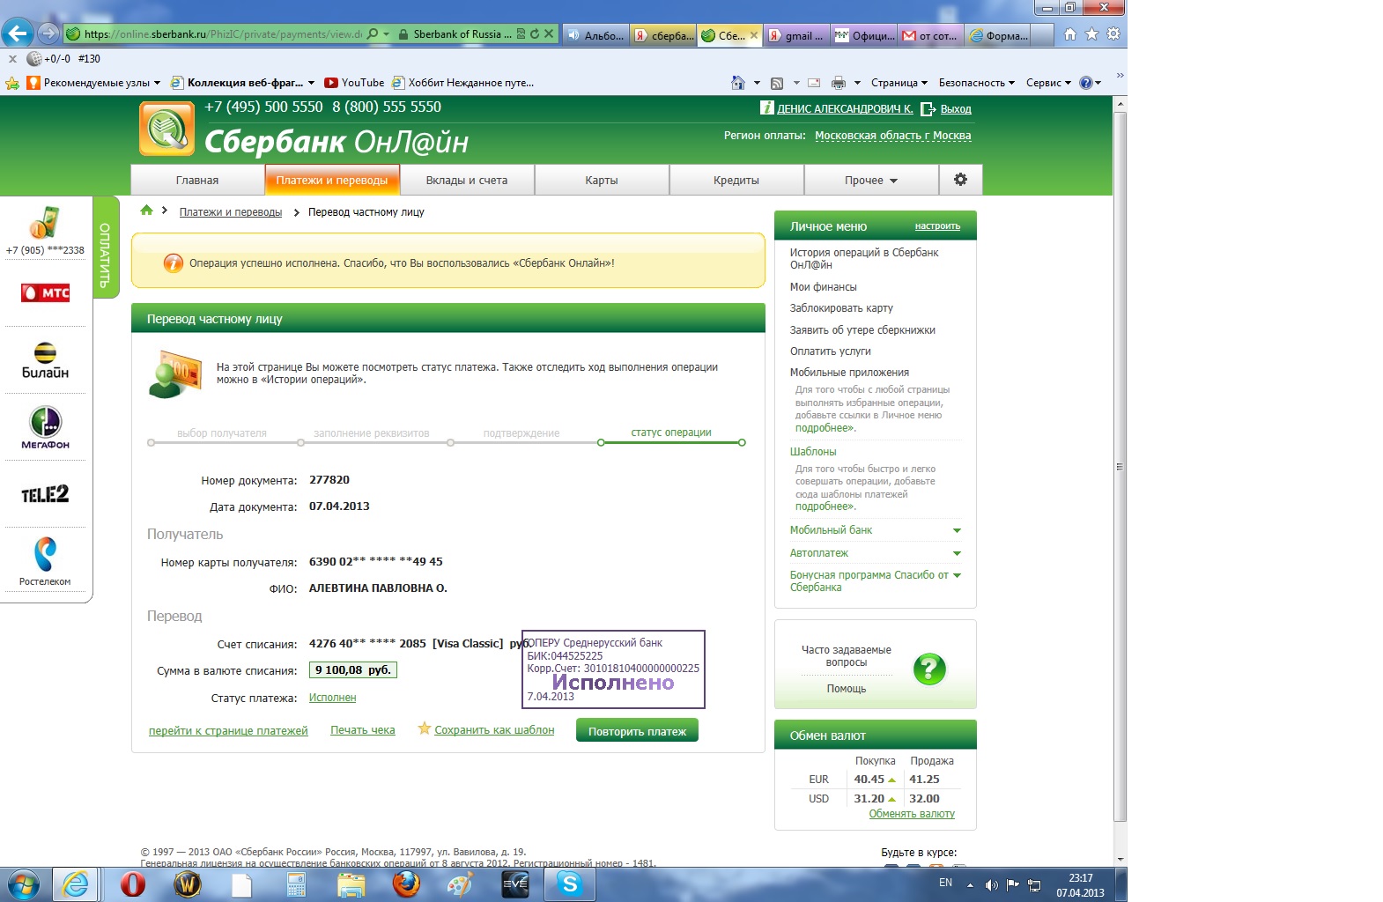Click the phone +7 (905) ***2338 icon

(45, 223)
